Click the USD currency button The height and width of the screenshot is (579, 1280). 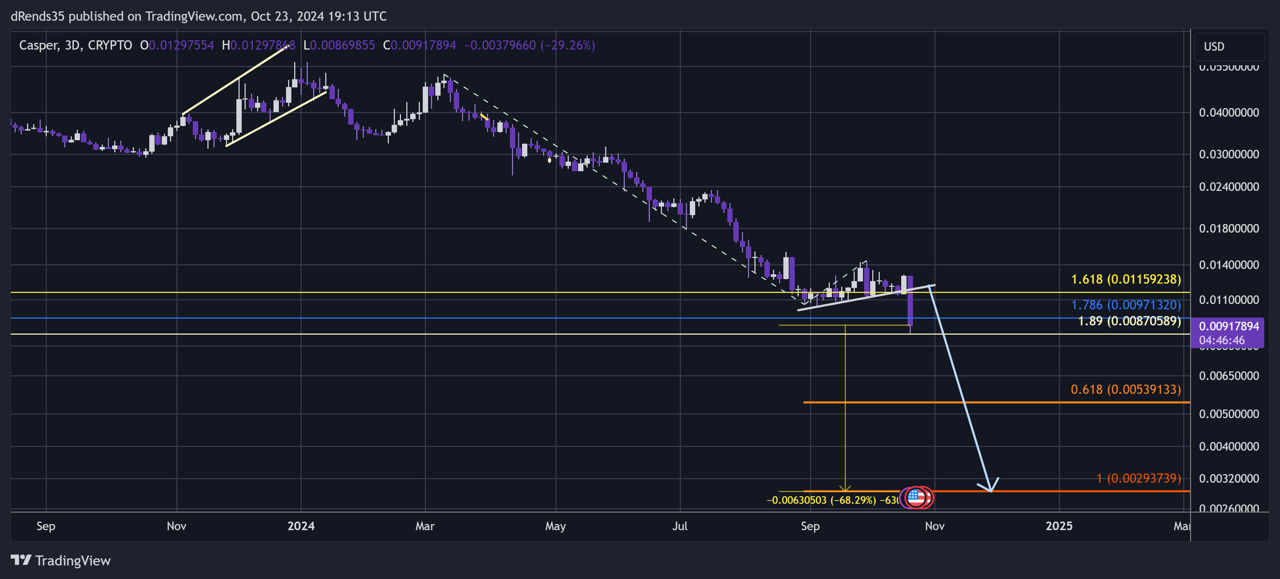(x=1229, y=47)
